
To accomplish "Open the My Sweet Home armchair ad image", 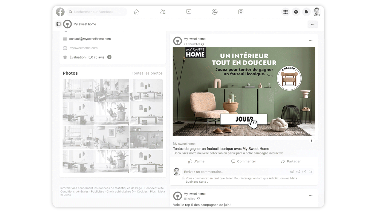I will coord(244,91).
